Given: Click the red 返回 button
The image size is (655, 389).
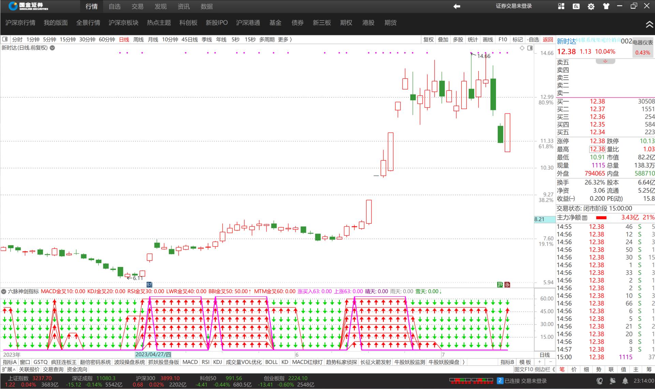Looking at the screenshot, I should click(x=548, y=40).
